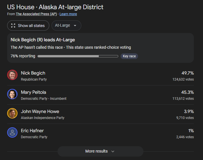
Task: Follow the Learn more link
Action: (x=68, y=14)
